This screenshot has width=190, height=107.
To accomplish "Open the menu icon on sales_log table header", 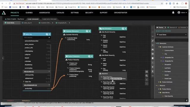I will 50,34.
